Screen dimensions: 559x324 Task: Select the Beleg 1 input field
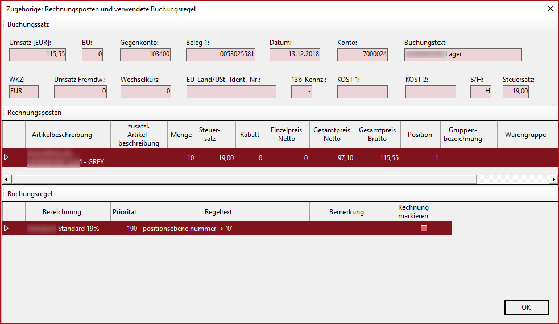pyautogui.click(x=221, y=55)
